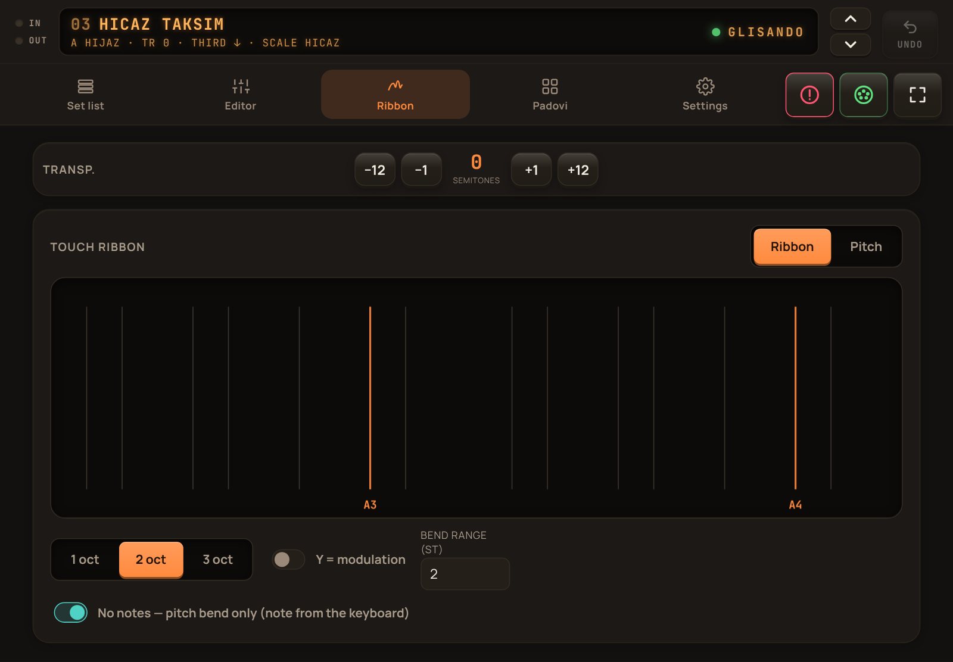Click the red panic alert icon button

pos(809,95)
